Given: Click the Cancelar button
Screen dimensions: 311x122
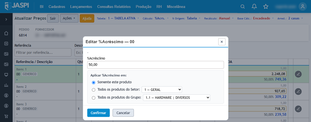Looking at the screenshot, I should [123, 113].
